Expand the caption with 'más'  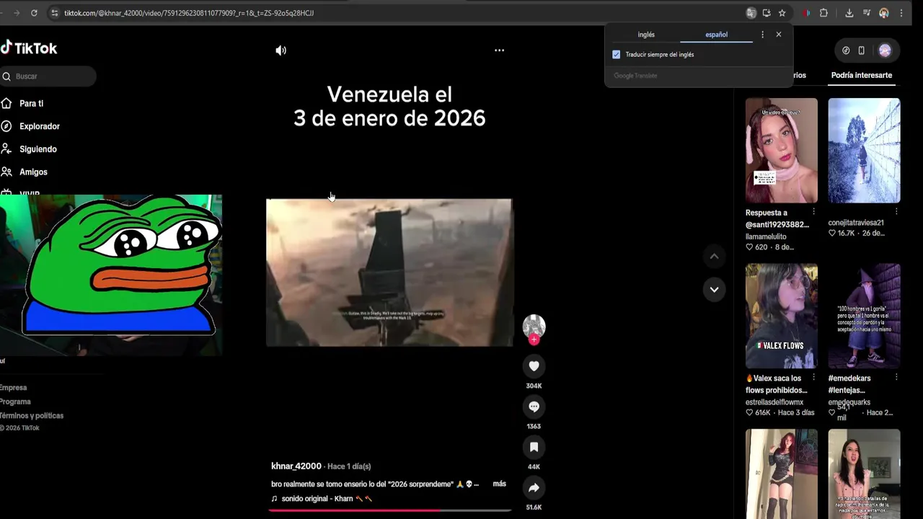point(499,484)
